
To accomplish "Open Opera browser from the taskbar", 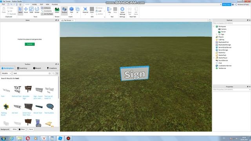I will (x=28, y=138).
